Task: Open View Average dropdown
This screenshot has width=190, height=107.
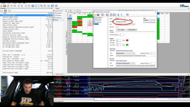Action: pyautogui.click(x=149, y=20)
